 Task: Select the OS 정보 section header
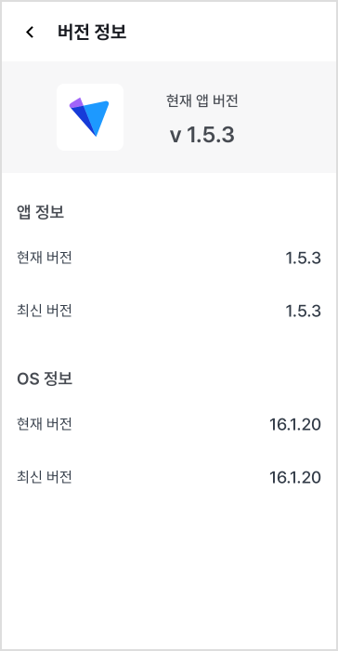tap(45, 379)
